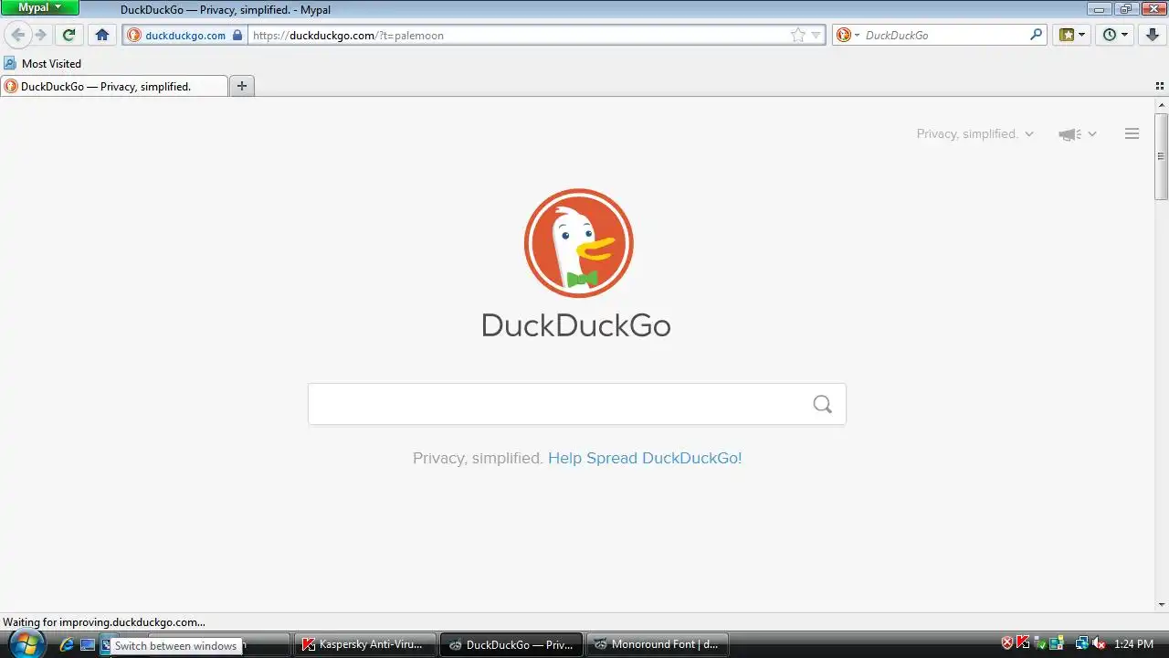Open the green Mypal application menu
This screenshot has height=658, width=1169.
(x=40, y=7)
